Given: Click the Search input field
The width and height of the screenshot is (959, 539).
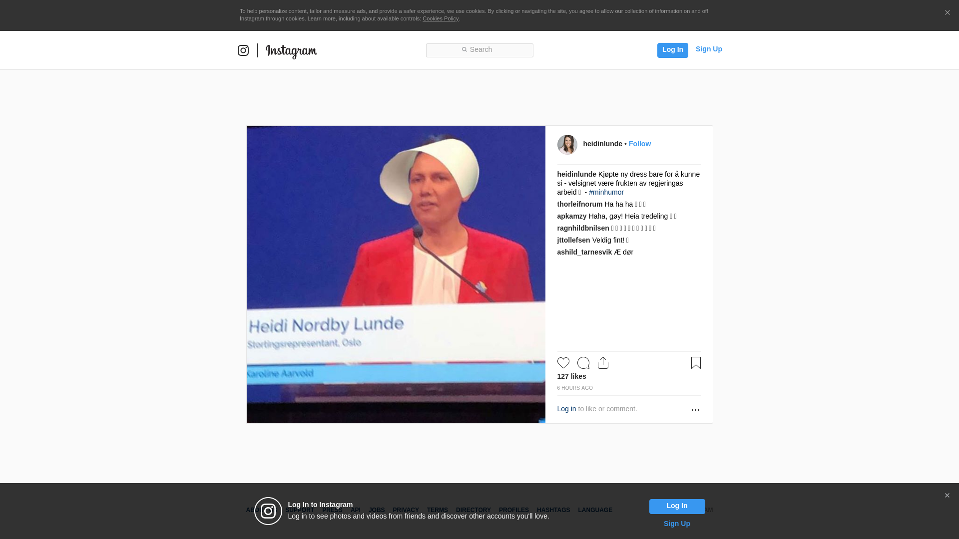Looking at the screenshot, I should 479,50.
